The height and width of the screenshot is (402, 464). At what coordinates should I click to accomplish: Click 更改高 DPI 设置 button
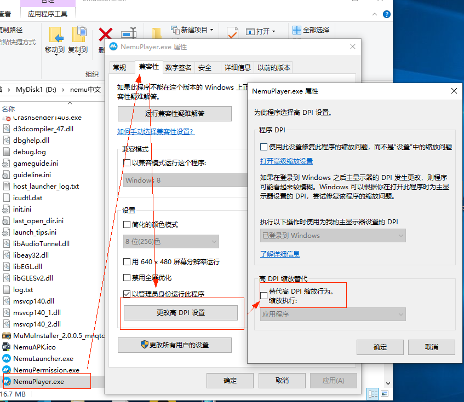tap(181, 313)
